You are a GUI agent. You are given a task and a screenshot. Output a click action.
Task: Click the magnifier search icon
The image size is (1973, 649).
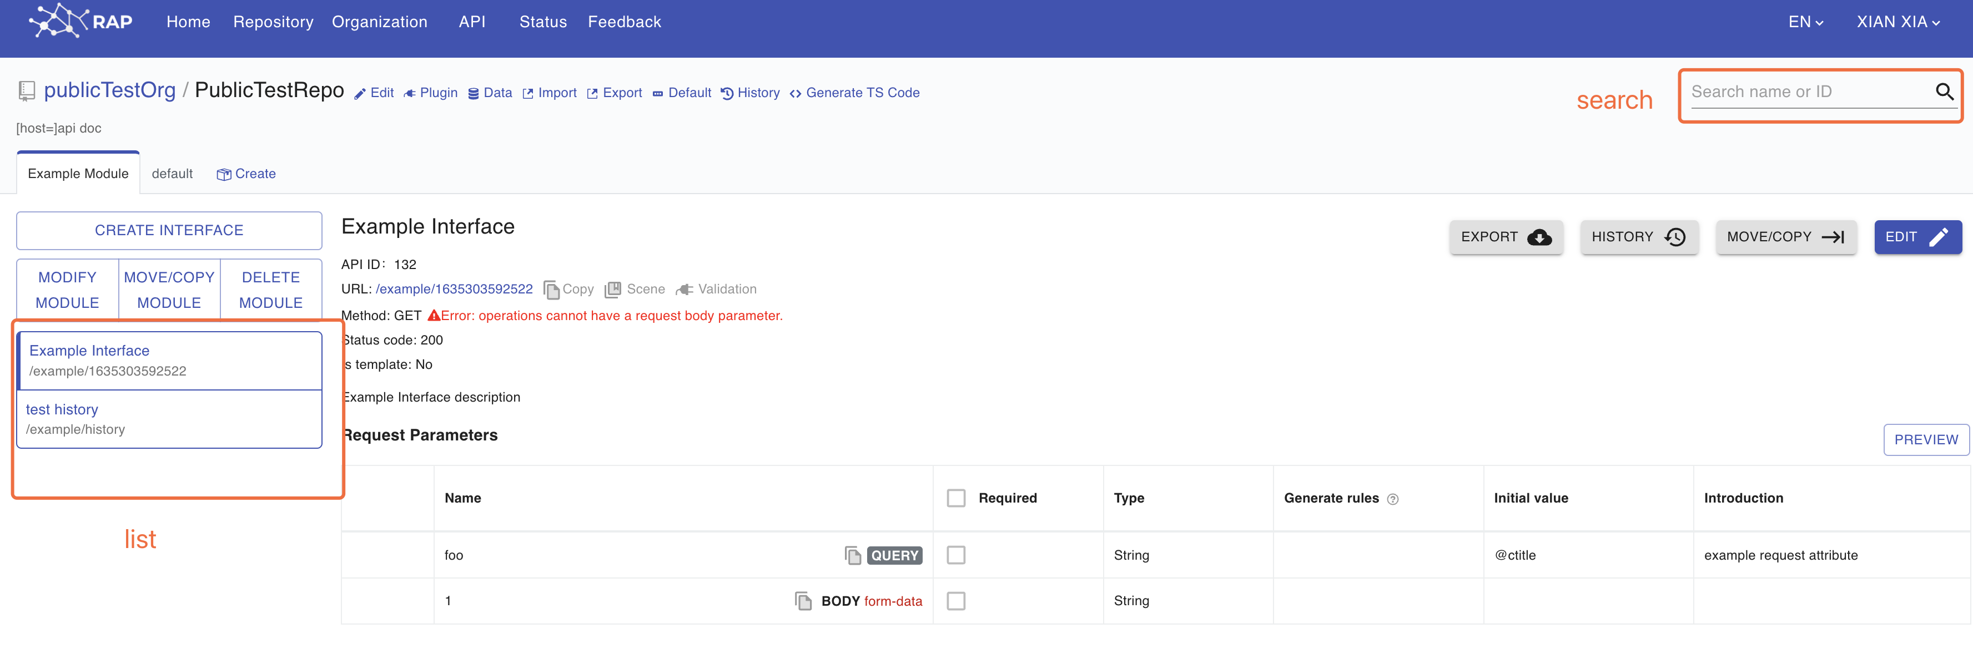(x=1944, y=92)
